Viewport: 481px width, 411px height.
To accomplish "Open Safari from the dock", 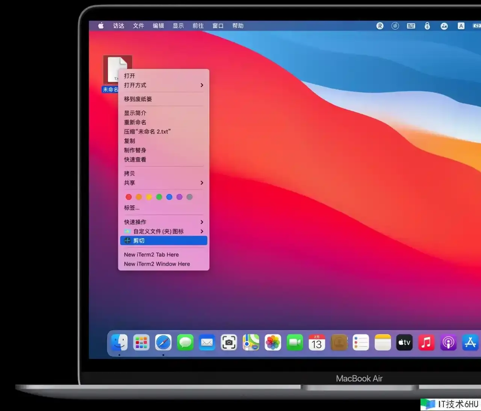I will [163, 342].
